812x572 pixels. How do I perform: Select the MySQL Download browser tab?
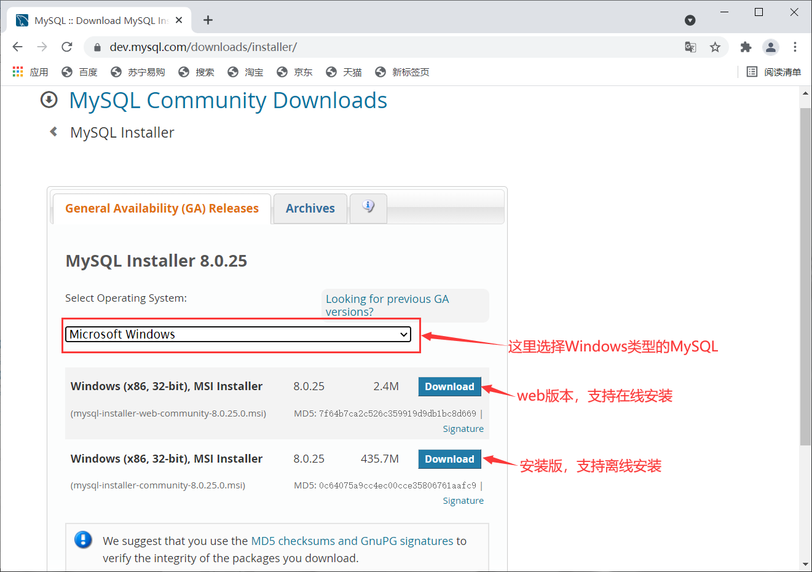point(98,20)
